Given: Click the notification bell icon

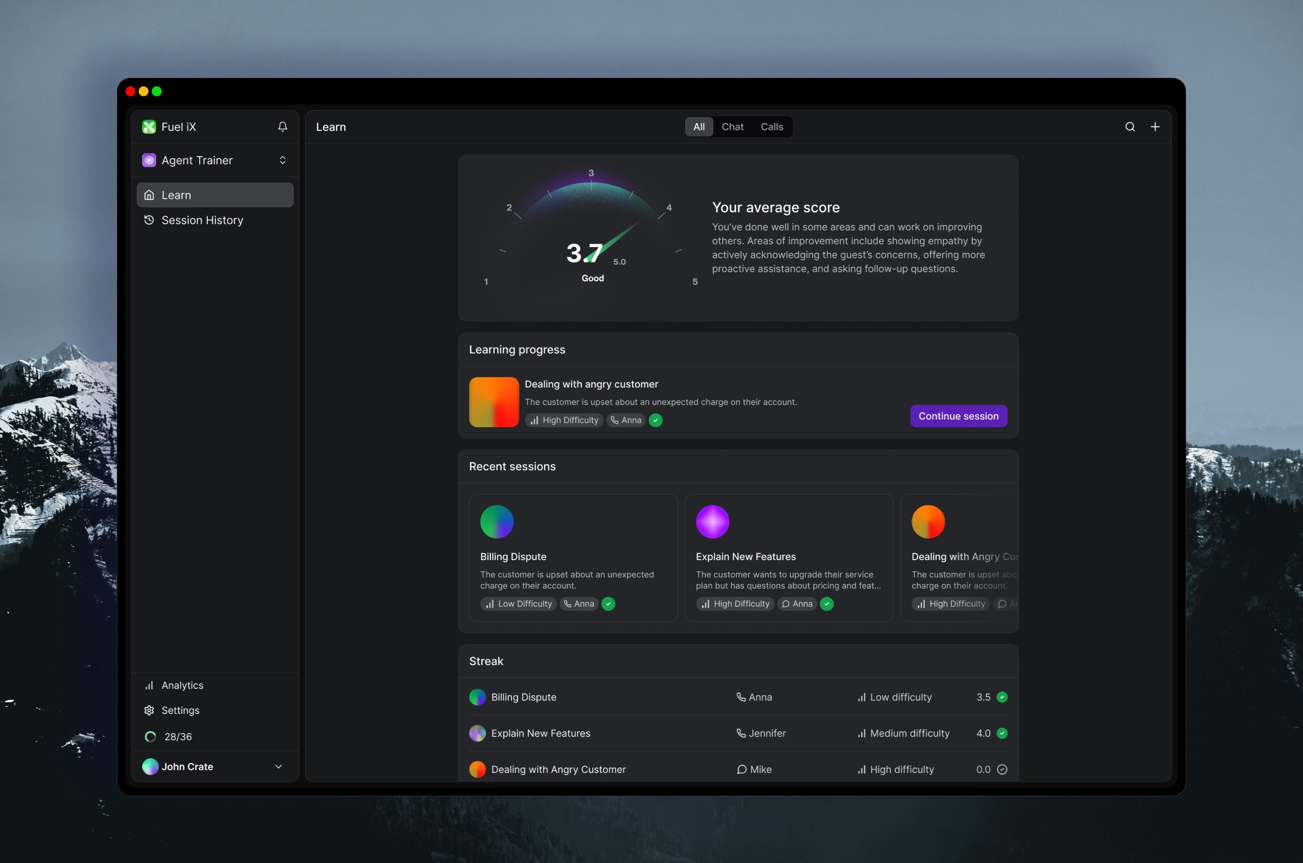Looking at the screenshot, I should click(x=282, y=126).
